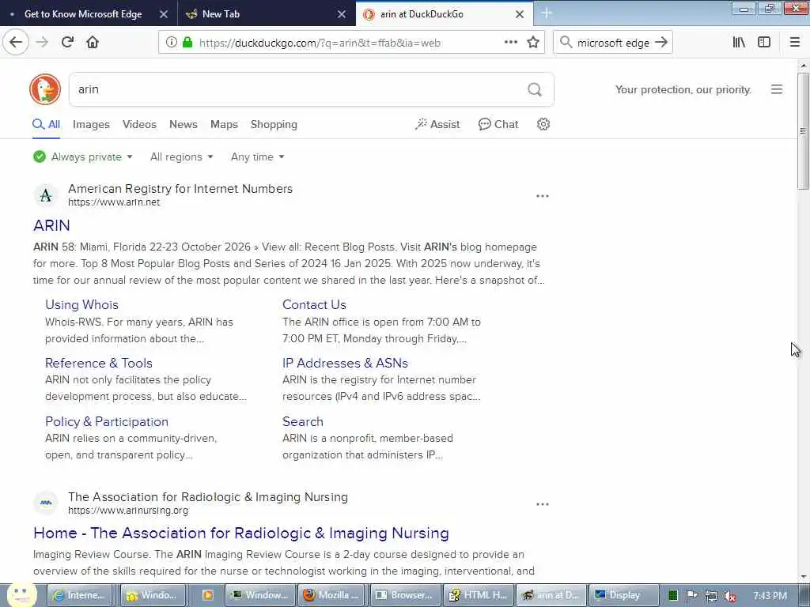The height and width of the screenshot is (607, 810).
Task: Open the Reference & Tools sitelink
Action: (x=99, y=363)
